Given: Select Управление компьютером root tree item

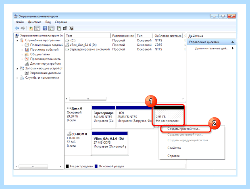Looking at the screenshot, I should click(39, 36).
